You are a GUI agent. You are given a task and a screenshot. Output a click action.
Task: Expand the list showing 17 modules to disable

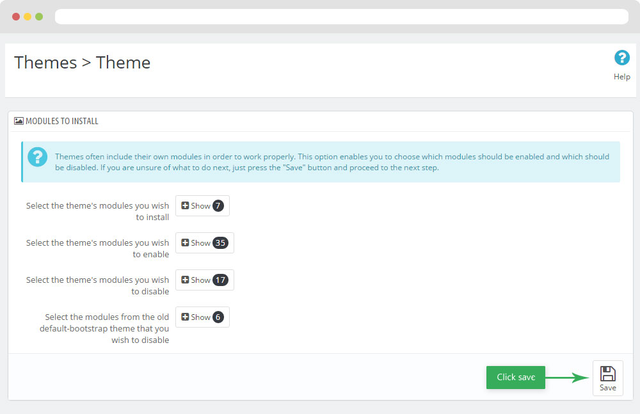(204, 280)
